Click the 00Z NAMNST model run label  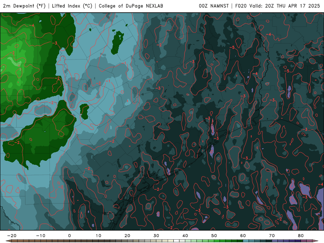[214, 6]
